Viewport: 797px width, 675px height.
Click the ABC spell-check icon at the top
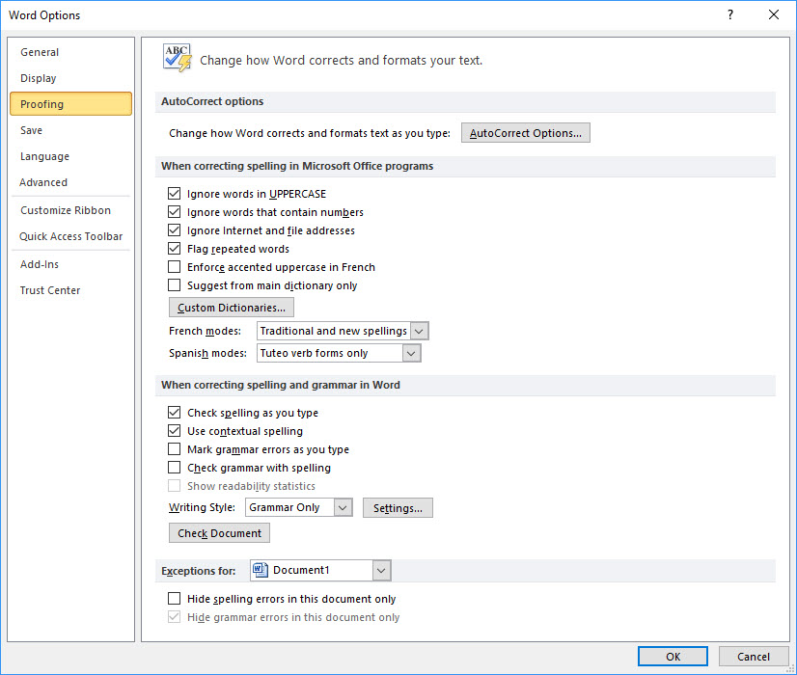[177, 58]
